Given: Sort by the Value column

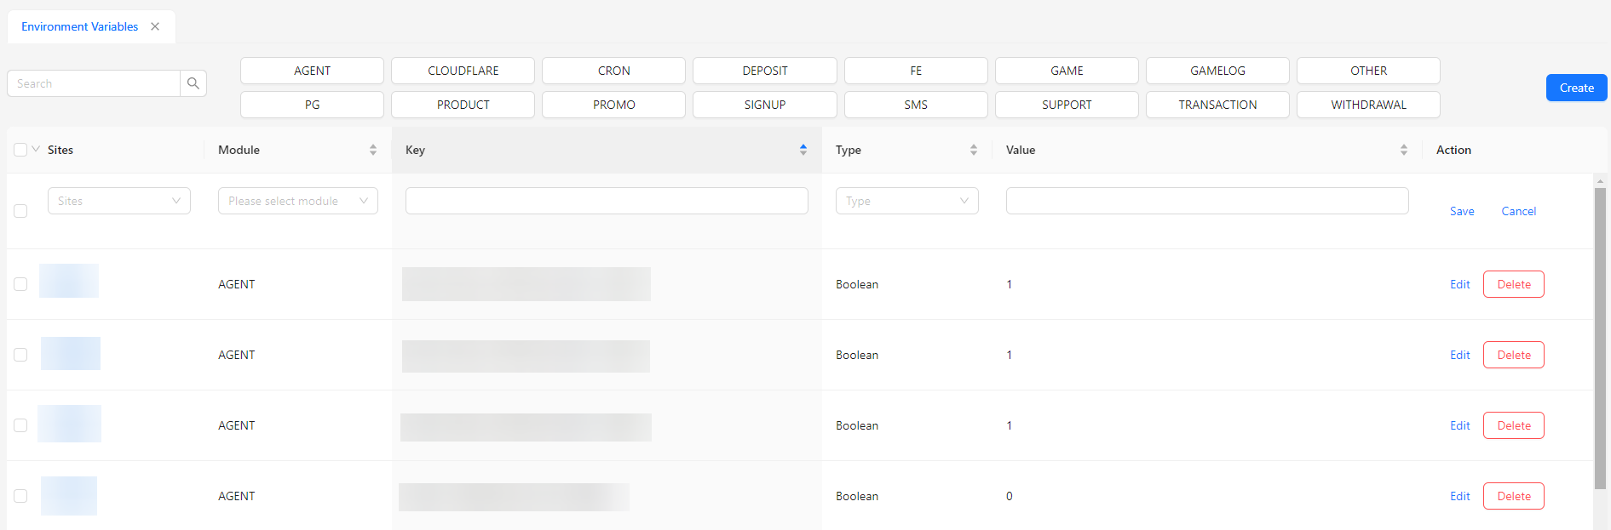Looking at the screenshot, I should pyautogui.click(x=1403, y=150).
